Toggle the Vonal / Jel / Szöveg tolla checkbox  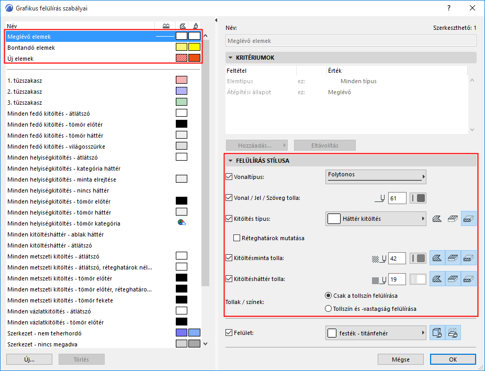click(x=229, y=198)
